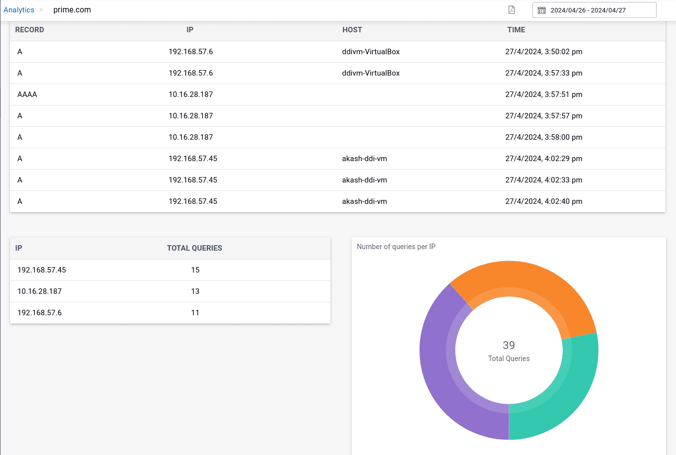Click the 'Number of queries per IP' chart title
676x455 pixels.
(396, 247)
